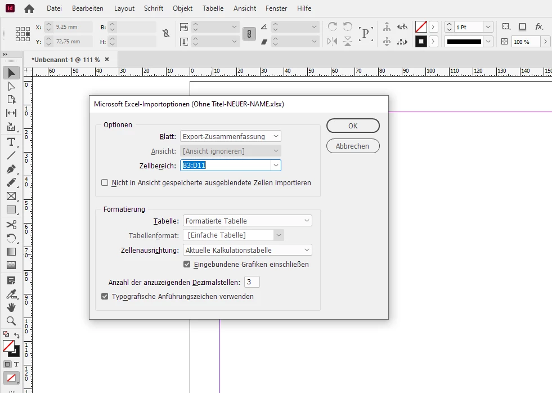
Task: Click toolbox fill swatch with red slash
Action: [x=8, y=346]
